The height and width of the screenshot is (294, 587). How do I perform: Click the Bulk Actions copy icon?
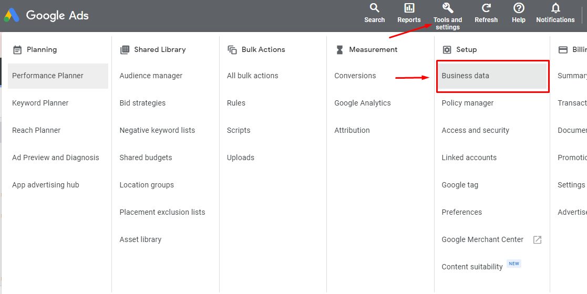click(232, 50)
